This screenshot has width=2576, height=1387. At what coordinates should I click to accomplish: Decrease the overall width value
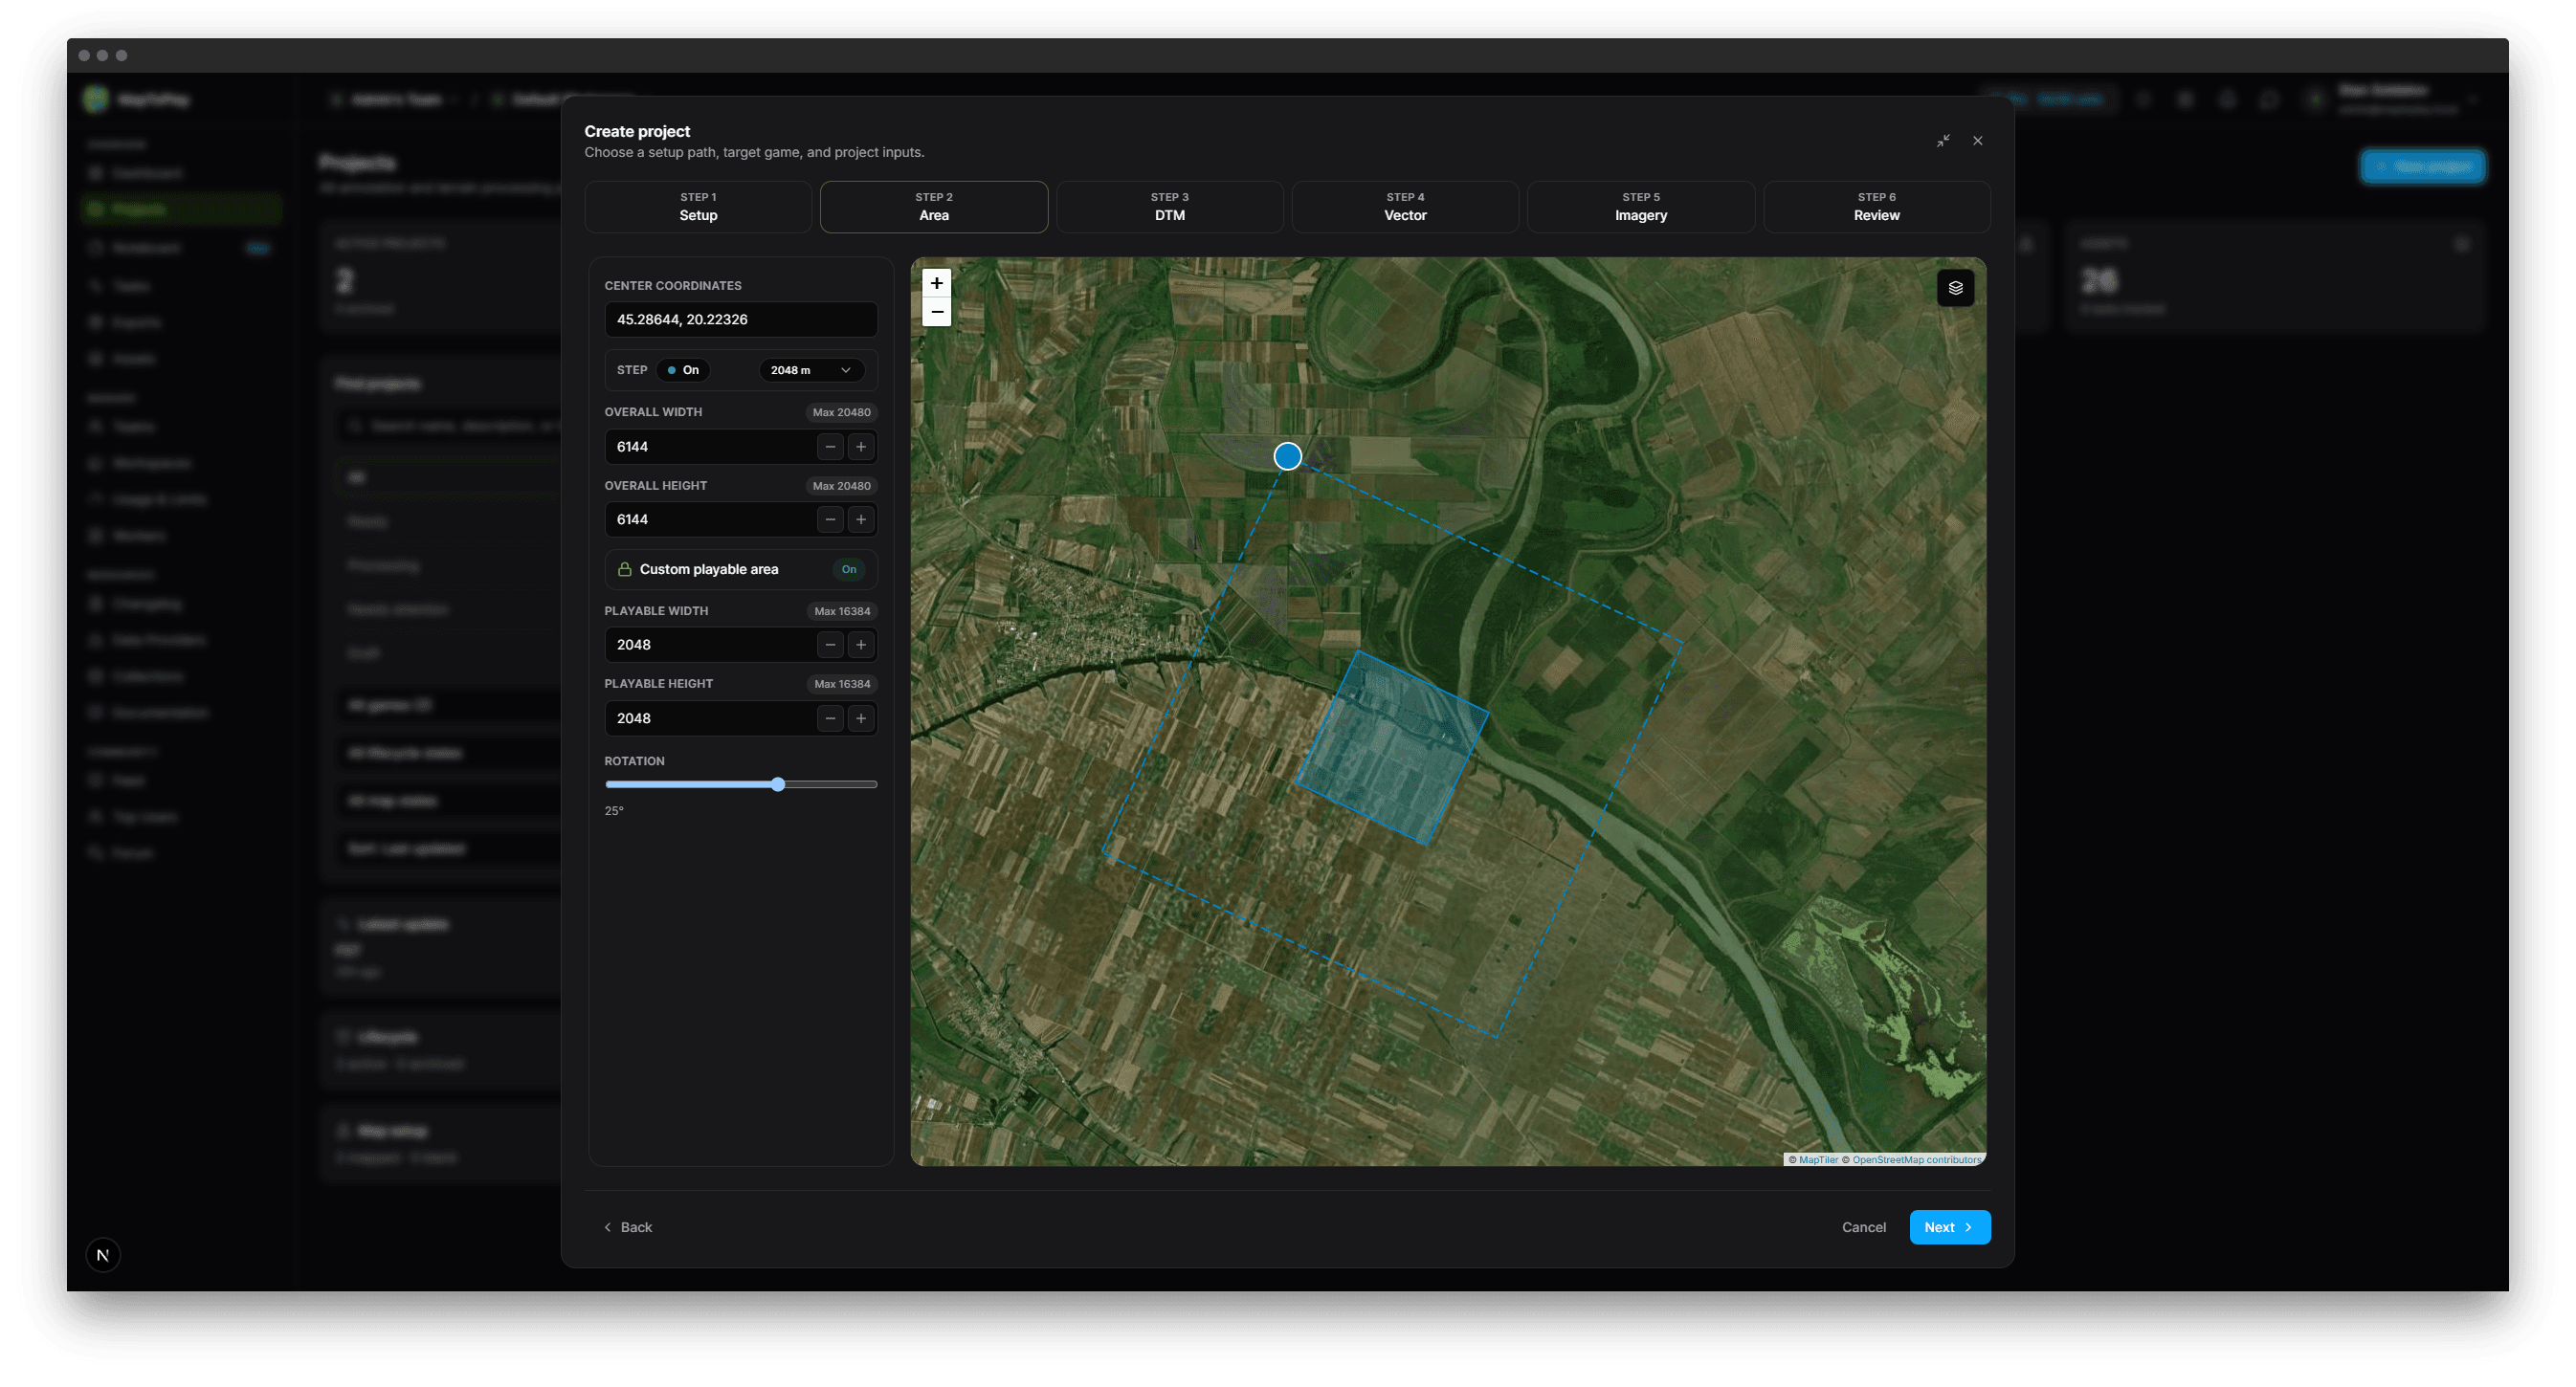pos(830,447)
